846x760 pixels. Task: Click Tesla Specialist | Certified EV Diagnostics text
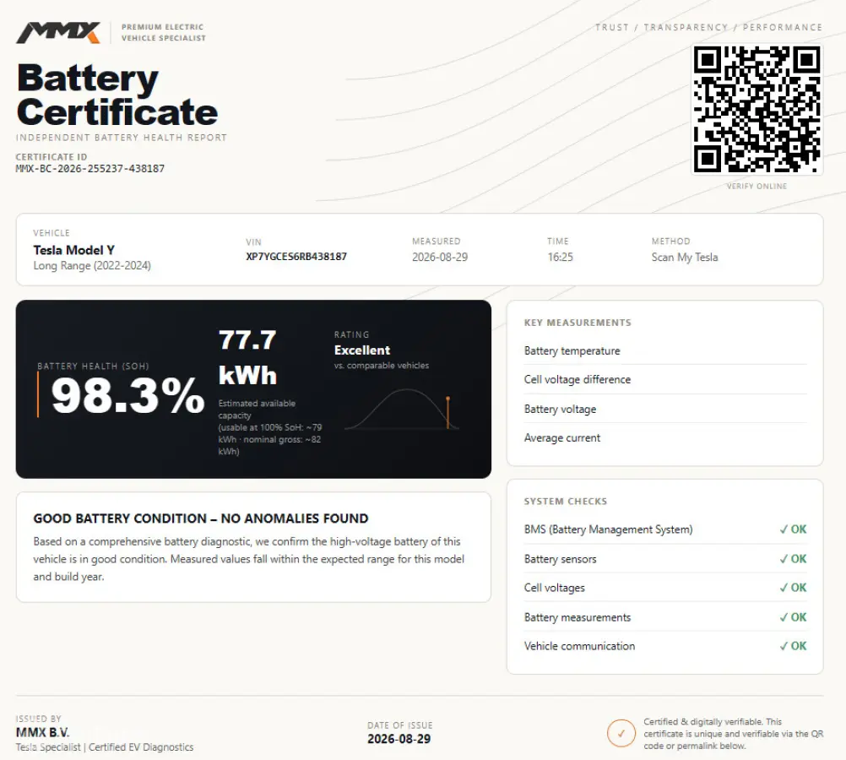(105, 747)
